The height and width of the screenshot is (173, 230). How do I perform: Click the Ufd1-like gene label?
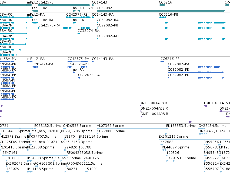tap(40, 8)
